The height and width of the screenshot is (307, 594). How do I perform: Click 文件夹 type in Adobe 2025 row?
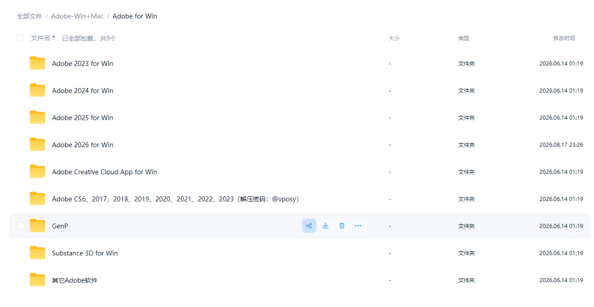point(466,118)
